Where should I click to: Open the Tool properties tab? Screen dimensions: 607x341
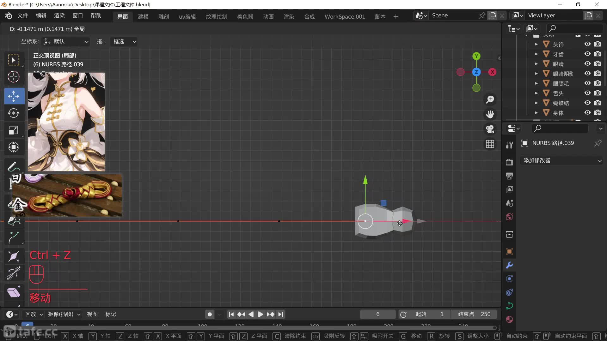[x=509, y=145]
